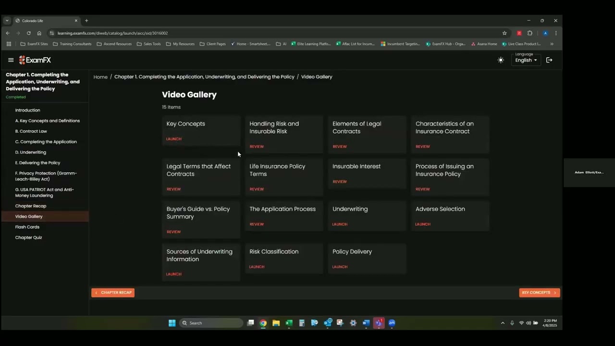Open Microsoft Teams from taskbar
Viewport: 615px width, 346px height.
(379, 323)
